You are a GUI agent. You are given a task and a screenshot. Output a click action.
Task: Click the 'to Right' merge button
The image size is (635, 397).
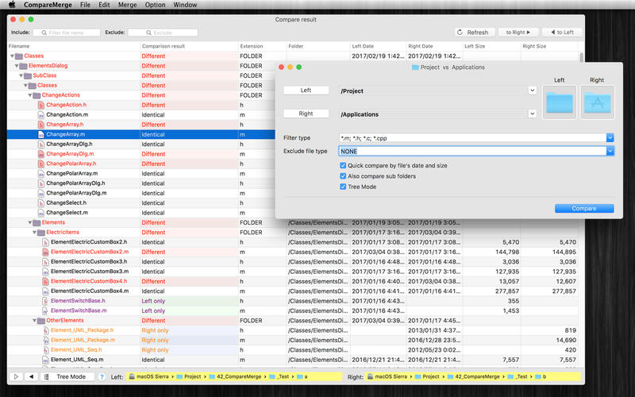(518, 32)
